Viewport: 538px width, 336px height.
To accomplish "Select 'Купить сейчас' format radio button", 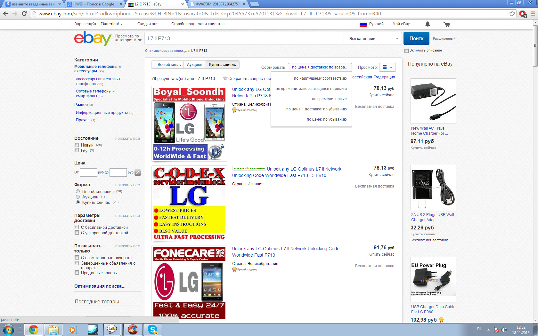I will coord(77,202).
